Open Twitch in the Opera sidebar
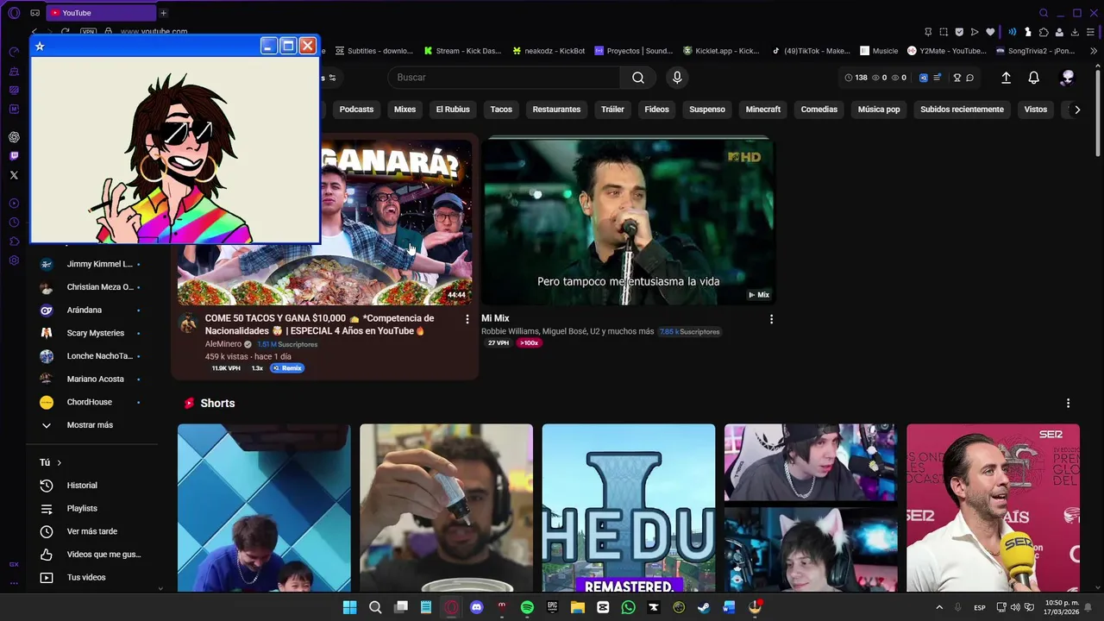 click(x=14, y=156)
